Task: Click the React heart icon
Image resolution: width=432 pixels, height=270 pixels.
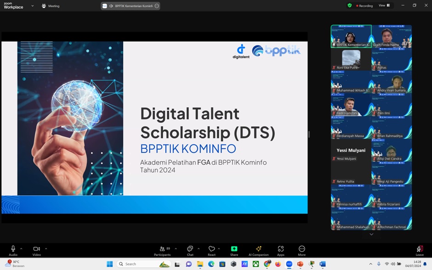Action: pos(211,249)
